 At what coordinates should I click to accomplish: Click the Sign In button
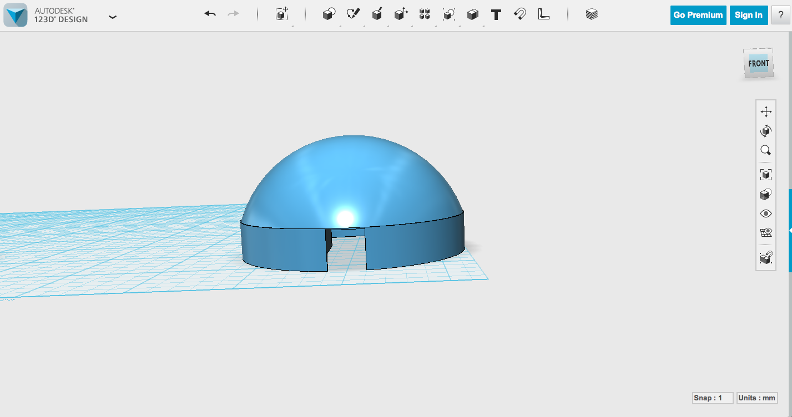749,15
